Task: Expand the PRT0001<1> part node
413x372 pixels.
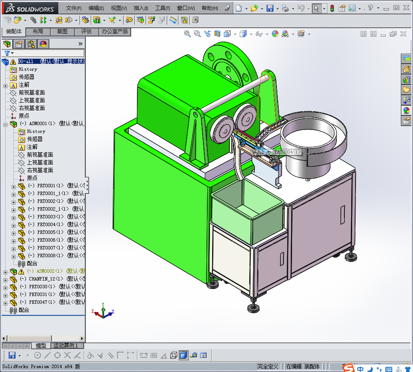Action: click(x=13, y=187)
